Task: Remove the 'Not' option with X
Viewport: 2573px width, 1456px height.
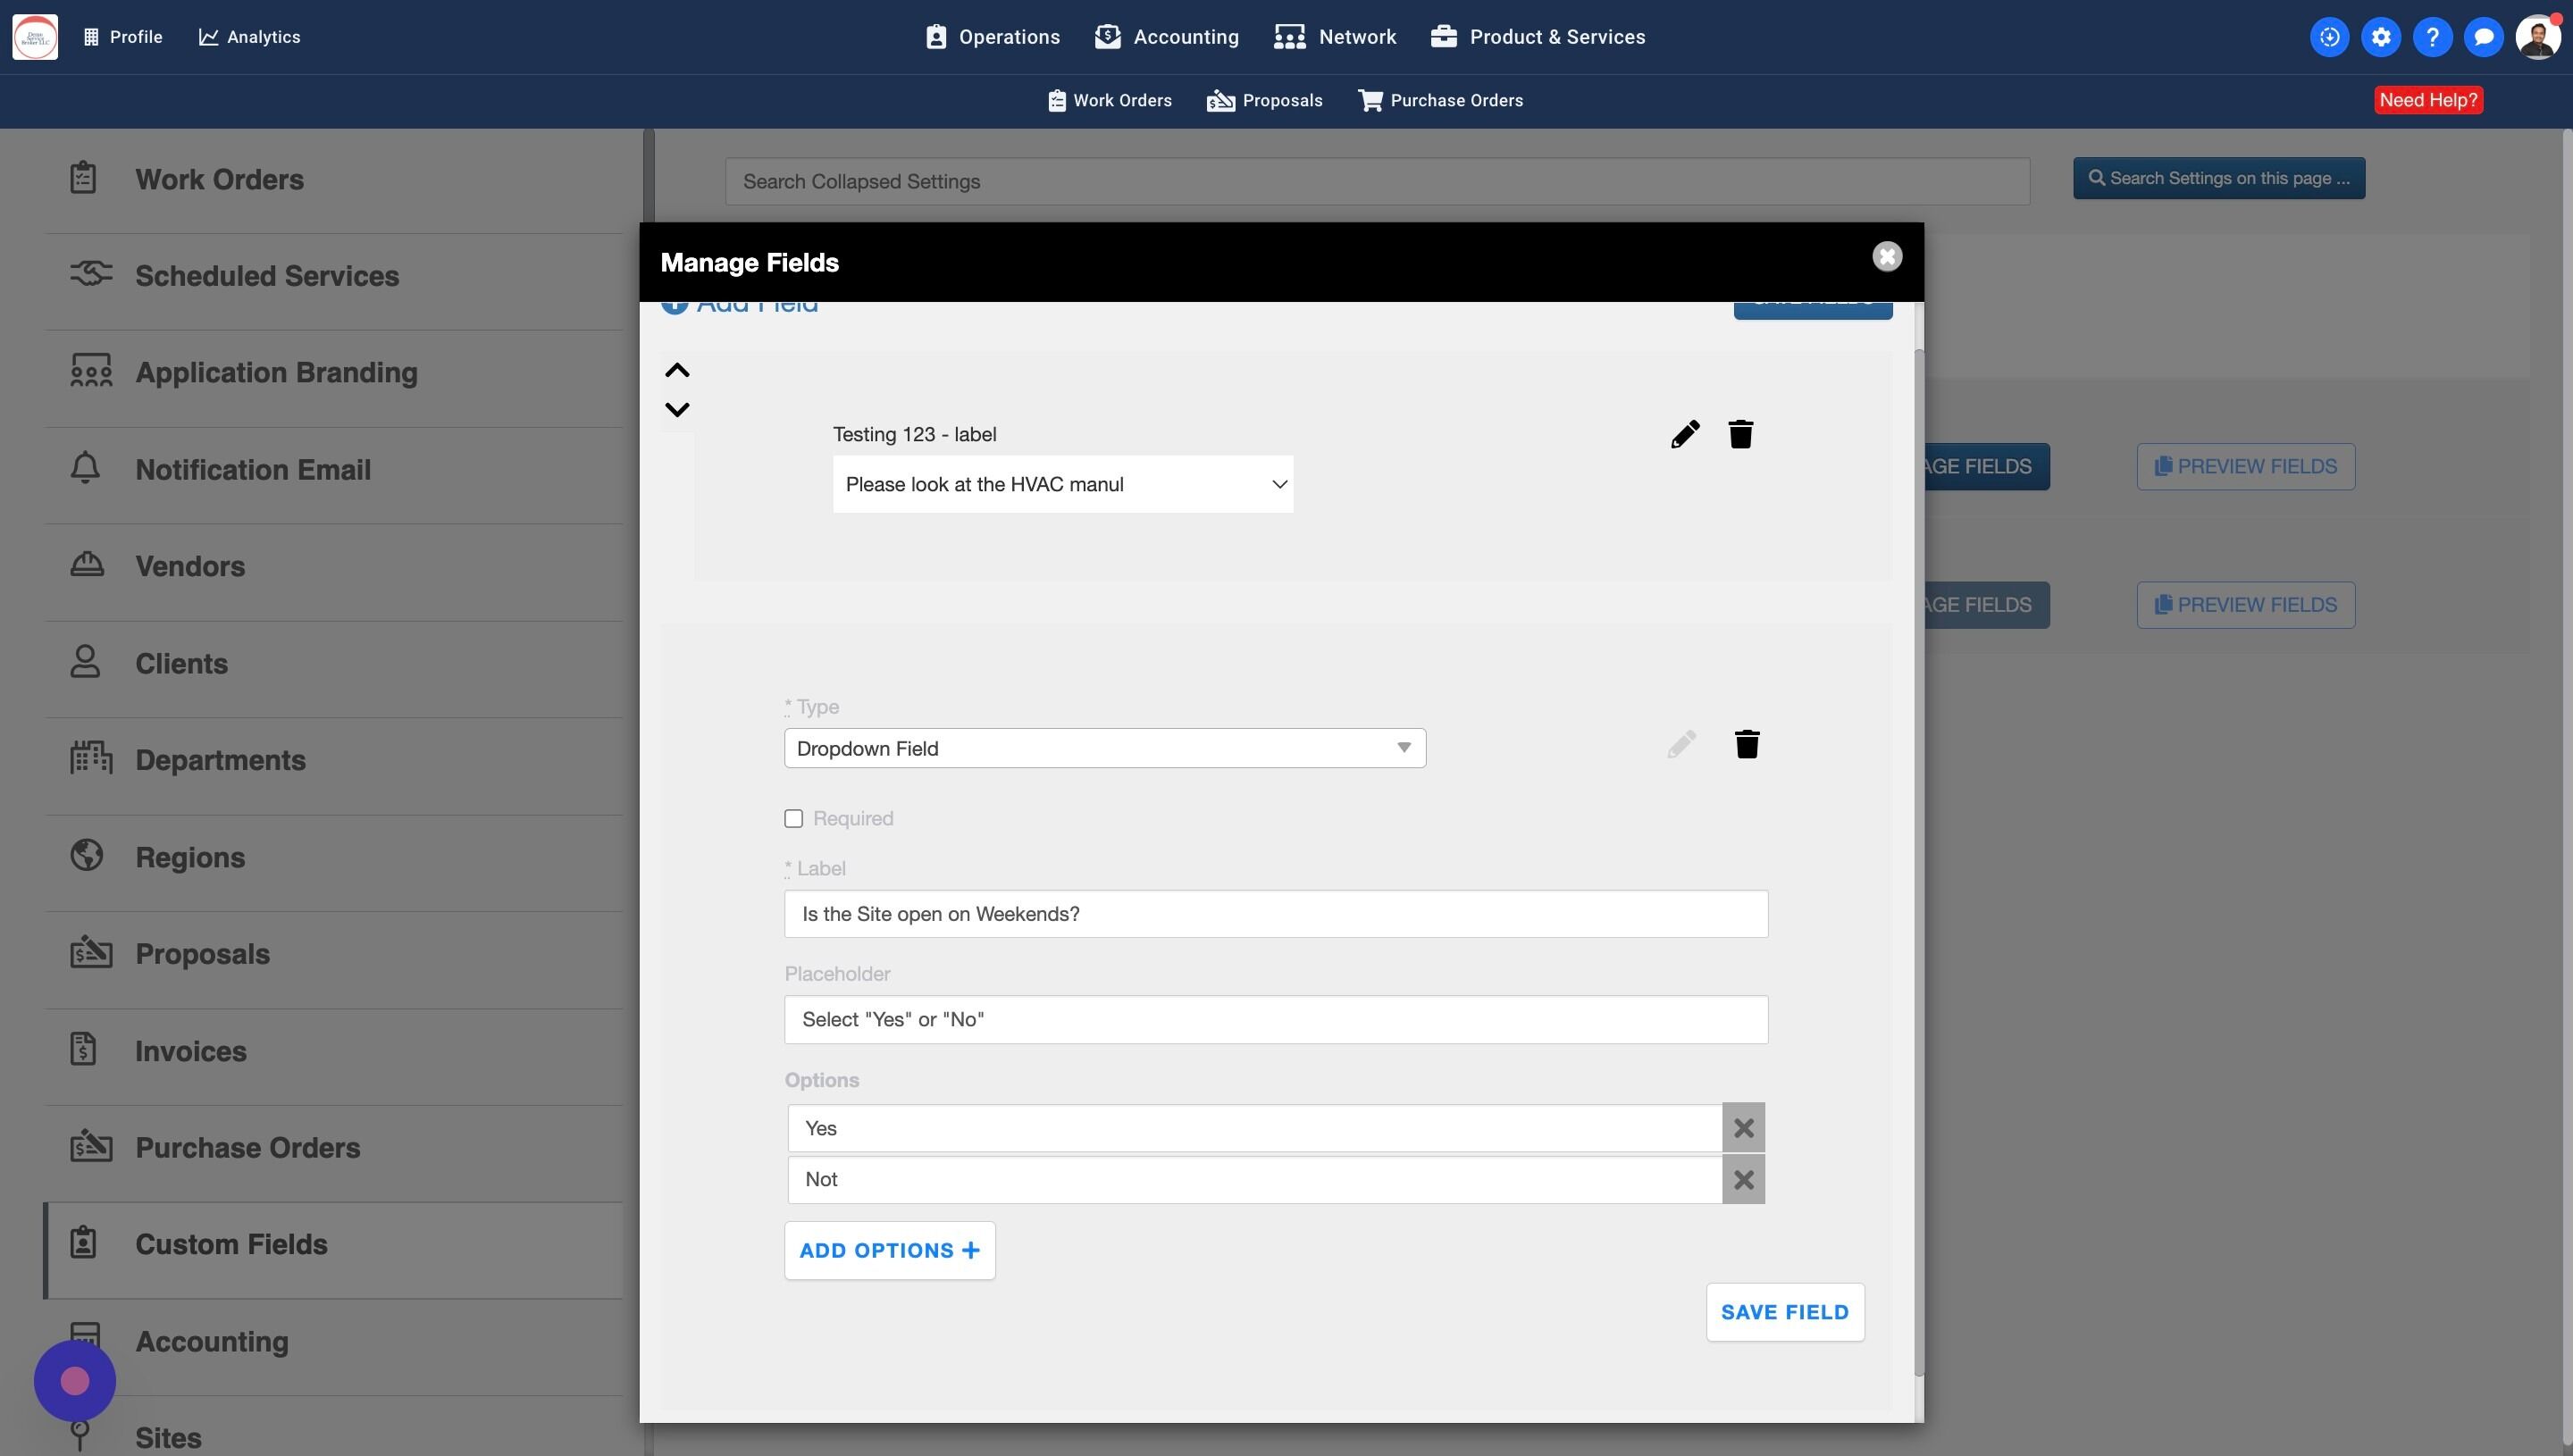Action: (1743, 1180)
